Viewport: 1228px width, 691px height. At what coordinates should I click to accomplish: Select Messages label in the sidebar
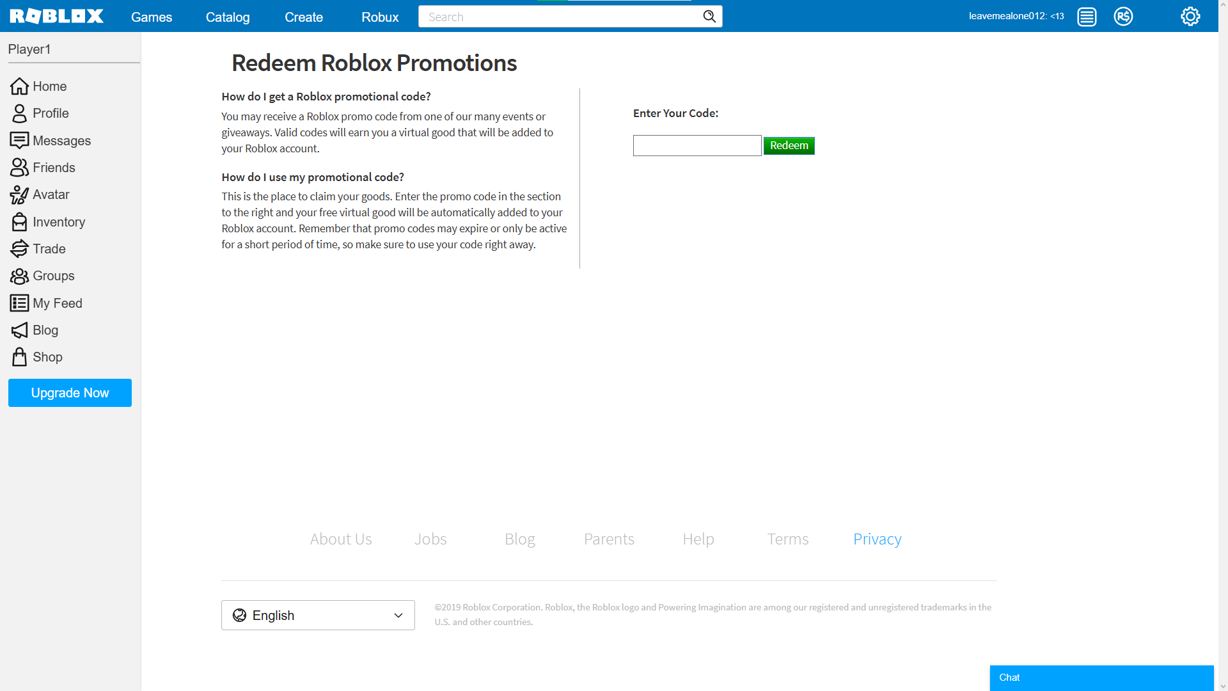pyautogui.click(x=62, y=141)
